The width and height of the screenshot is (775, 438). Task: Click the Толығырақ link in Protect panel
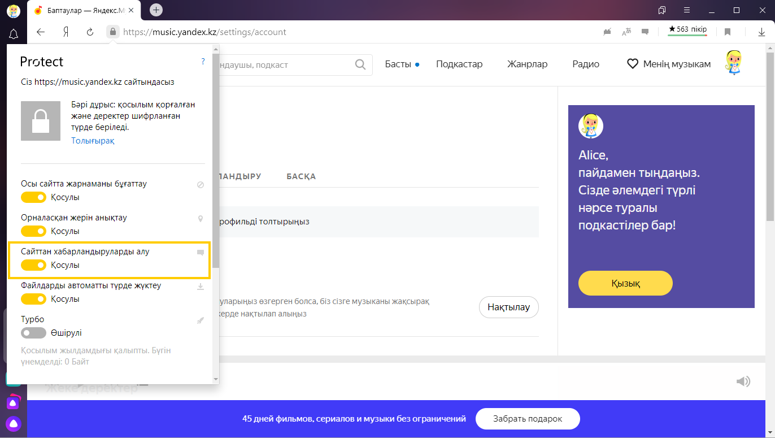(93, 141)
